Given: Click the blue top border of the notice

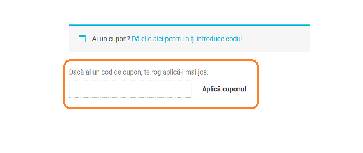Looking at the screenshot, I should pyautogui.click(x=189, y=25).
